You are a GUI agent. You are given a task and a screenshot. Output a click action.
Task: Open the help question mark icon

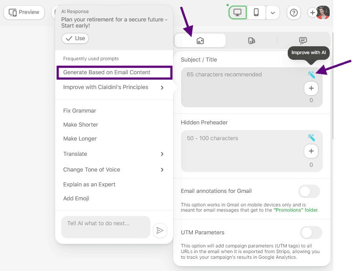point(294,13)
